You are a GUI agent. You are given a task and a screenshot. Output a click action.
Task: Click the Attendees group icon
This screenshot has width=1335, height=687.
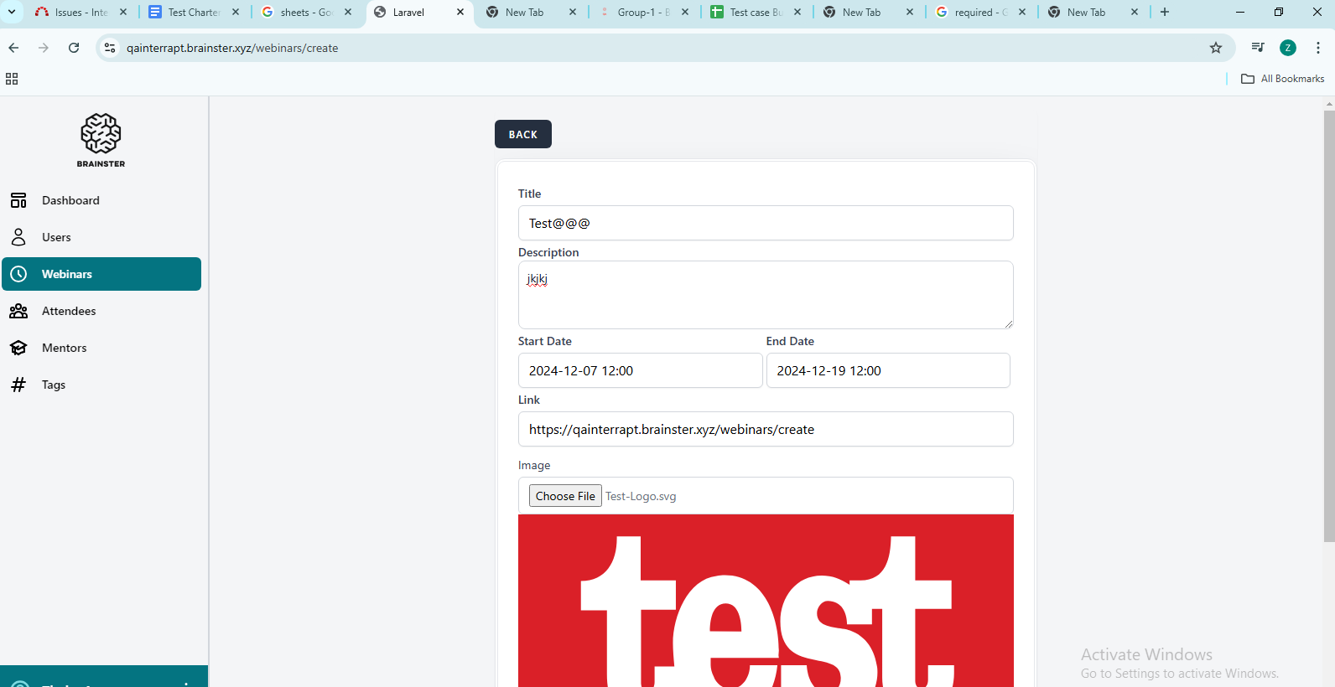[x=18, y=311]
